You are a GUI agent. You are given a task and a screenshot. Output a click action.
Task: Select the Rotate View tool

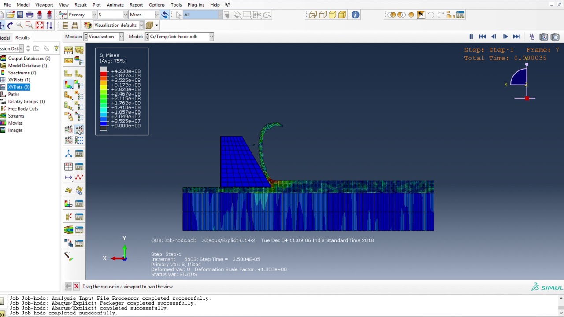tap(10, 26)
